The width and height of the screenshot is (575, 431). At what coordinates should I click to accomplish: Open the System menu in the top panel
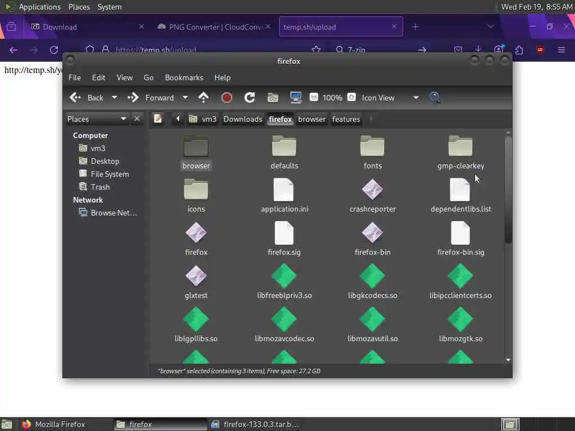tap(109, 7)
